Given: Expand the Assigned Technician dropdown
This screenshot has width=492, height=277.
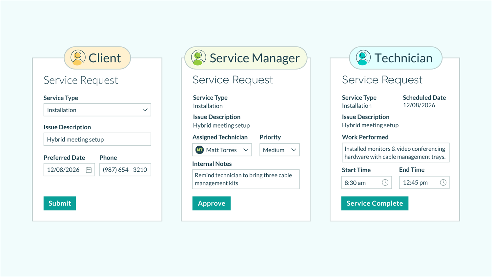Looking at the screenshot, I should [x=246, y=150].
